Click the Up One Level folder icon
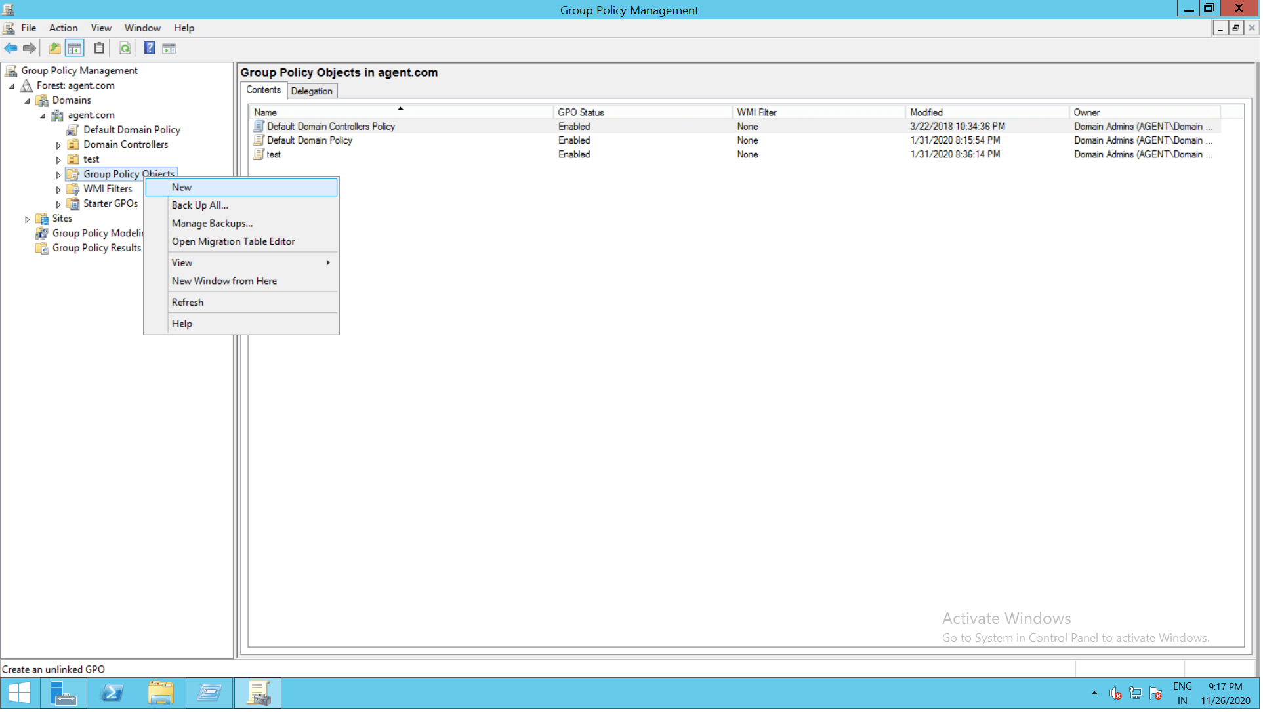Image resolution: width=1263 pixels, height=712 pixels. [55, 49]
